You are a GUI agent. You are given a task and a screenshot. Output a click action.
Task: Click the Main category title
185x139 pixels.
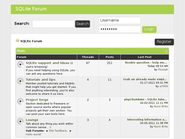[21, 51]
